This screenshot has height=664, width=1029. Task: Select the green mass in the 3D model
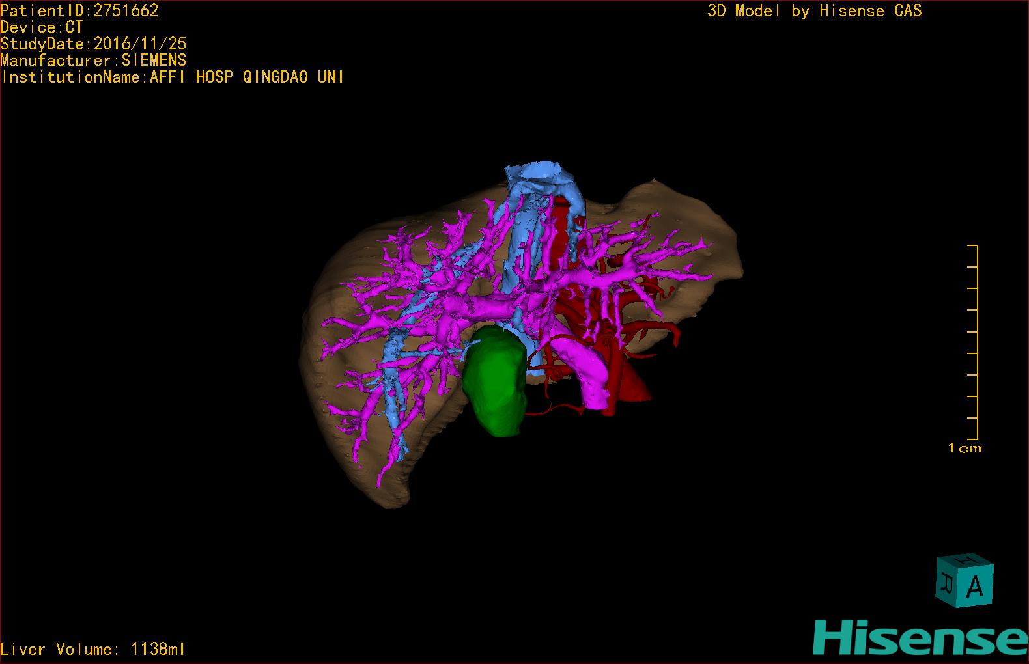(496, 381)
